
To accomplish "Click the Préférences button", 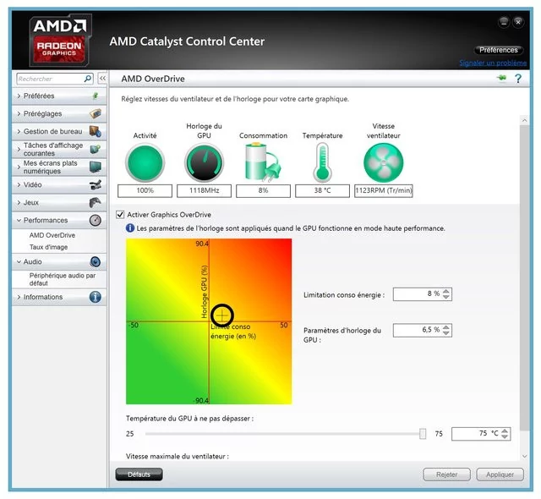I will coord(499,50).
